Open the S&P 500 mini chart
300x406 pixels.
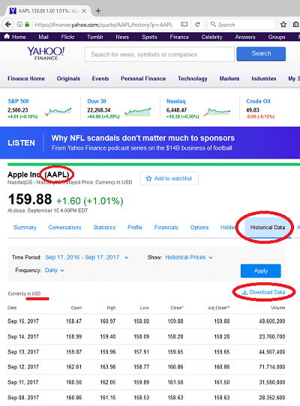(58, 112)
